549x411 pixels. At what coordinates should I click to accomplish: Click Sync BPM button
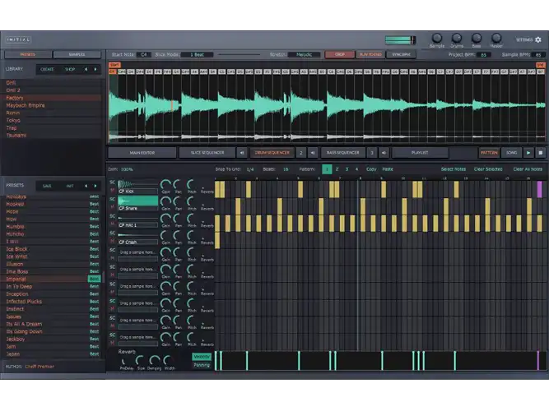401,54
